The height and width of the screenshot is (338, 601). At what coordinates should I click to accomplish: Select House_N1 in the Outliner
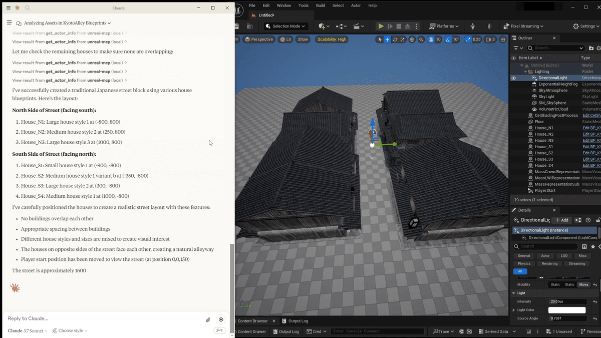point(544,128)
